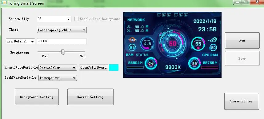Open the Screen Flip dropdown
264x119 pixels.
point(54,19)
